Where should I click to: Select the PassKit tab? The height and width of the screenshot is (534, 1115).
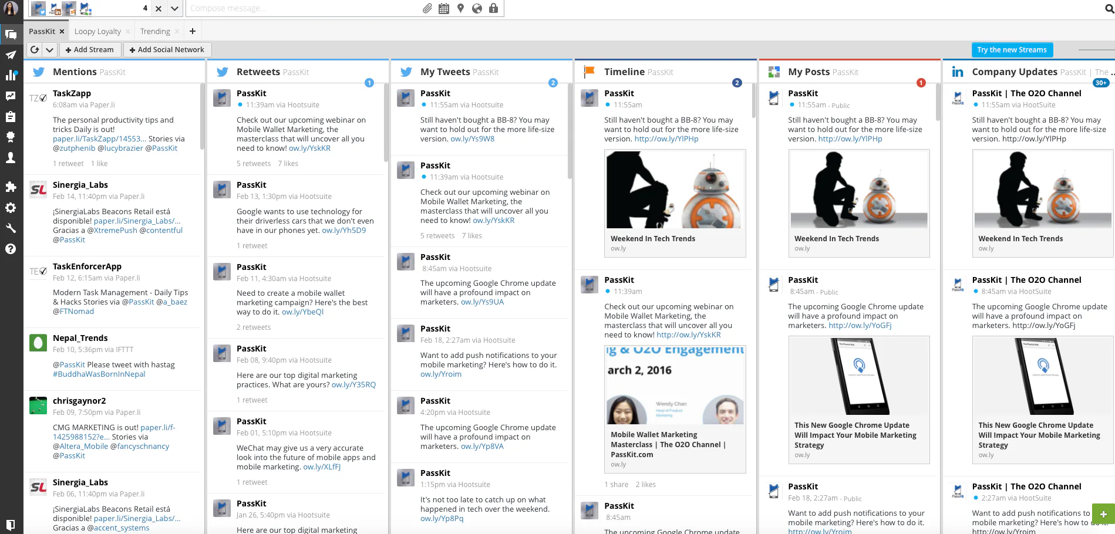(x=42, y=31)
